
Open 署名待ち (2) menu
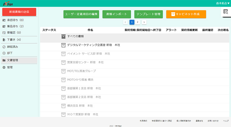(x=19, y=26)
